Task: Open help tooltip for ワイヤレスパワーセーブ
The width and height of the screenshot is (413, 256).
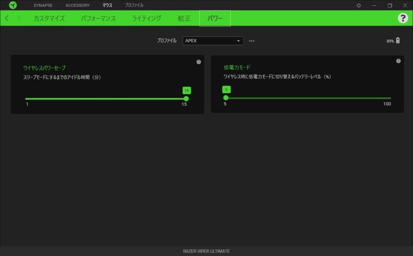Action: (x=199, y=62)
